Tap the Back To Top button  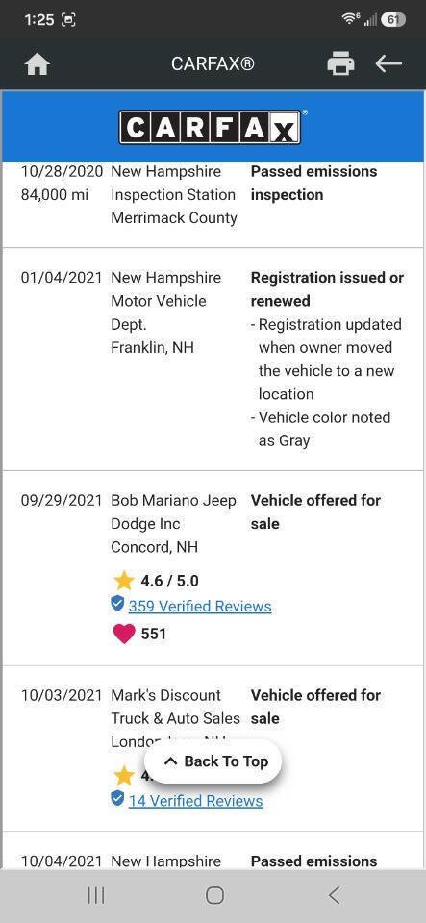(x=213, y=761)
